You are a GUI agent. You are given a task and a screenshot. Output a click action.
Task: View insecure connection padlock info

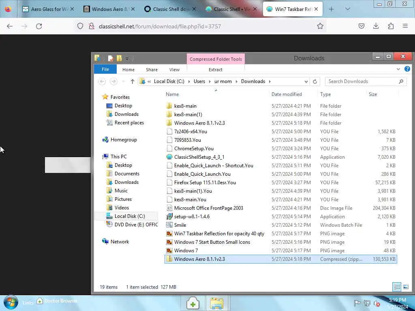pyautogui.click(x=92, y=26)
